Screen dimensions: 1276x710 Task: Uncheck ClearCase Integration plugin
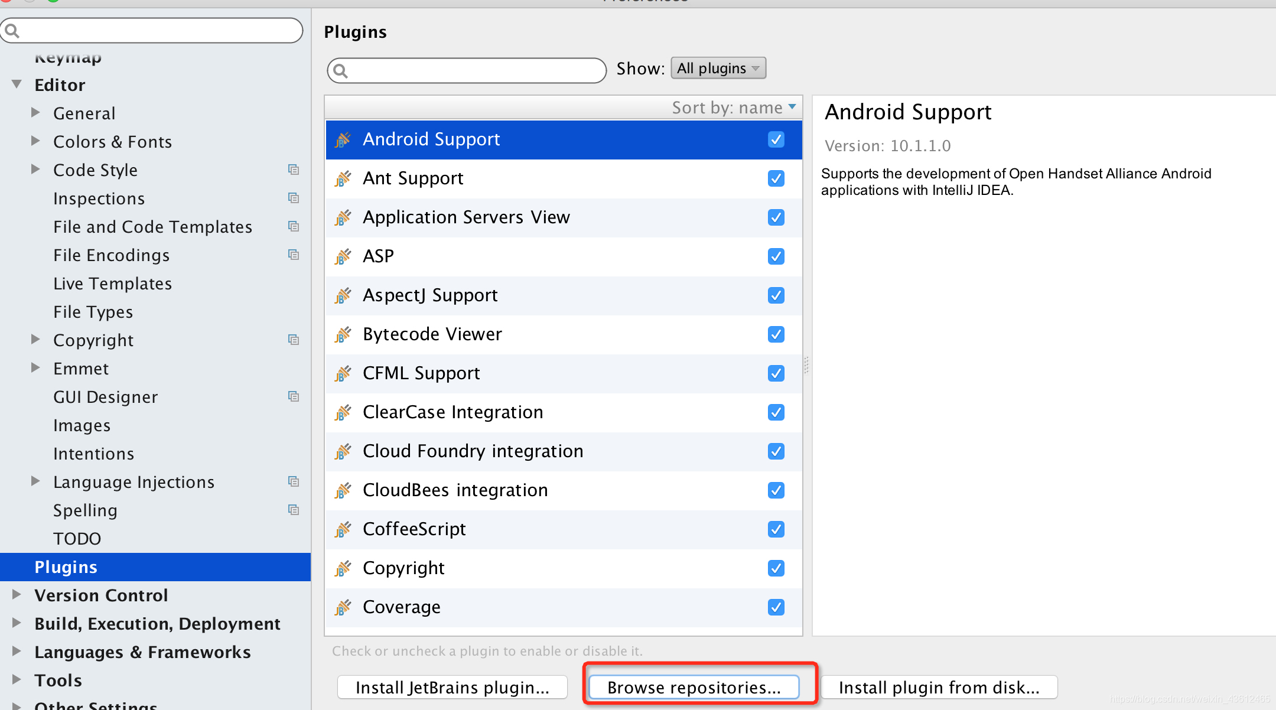click(776, 412)
